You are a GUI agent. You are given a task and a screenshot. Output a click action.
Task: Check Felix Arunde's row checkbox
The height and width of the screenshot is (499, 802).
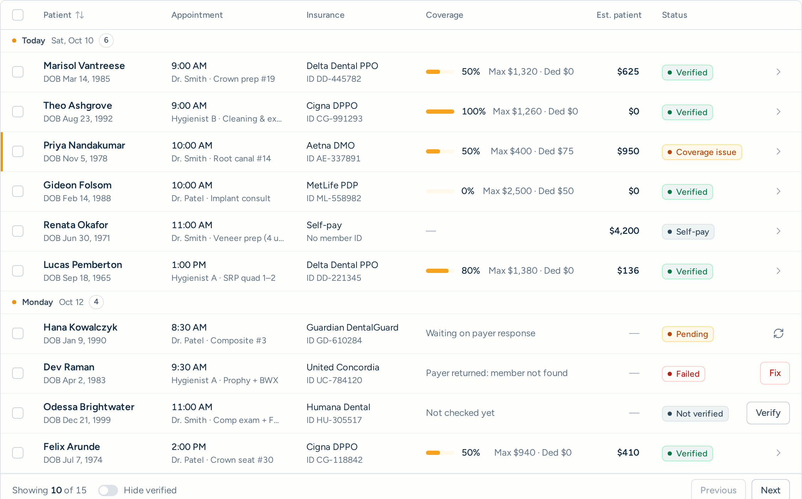coord(18,453)
